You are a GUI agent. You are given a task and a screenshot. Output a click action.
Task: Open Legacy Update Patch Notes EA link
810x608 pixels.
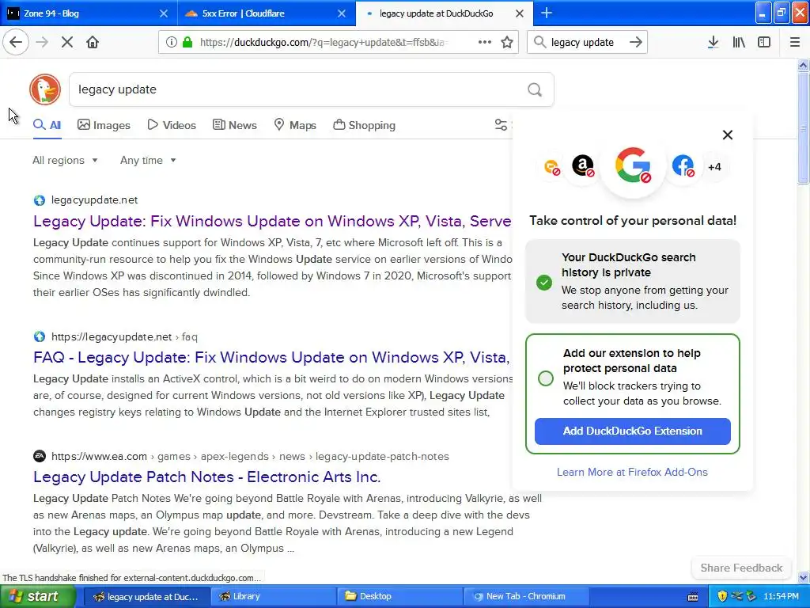pyautogui.click(x=206, y=477)
